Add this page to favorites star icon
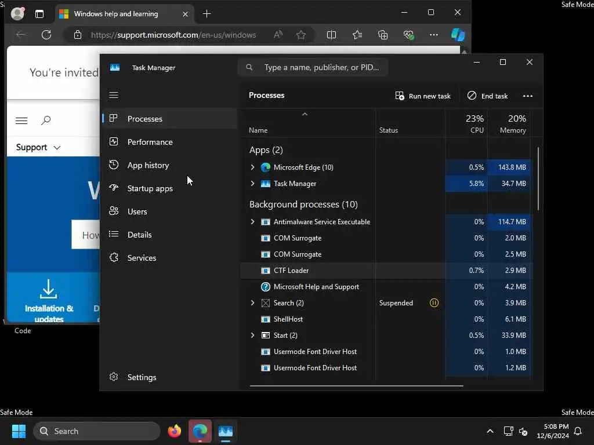Image resolution: width=594 pixels, height=445 pixels. click(301, 35)
